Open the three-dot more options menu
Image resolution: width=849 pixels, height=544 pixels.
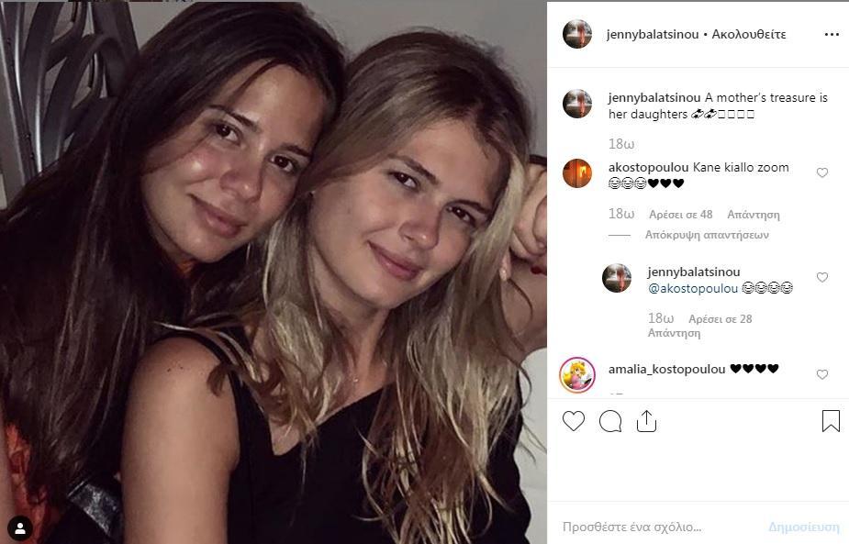coord(832,35)
